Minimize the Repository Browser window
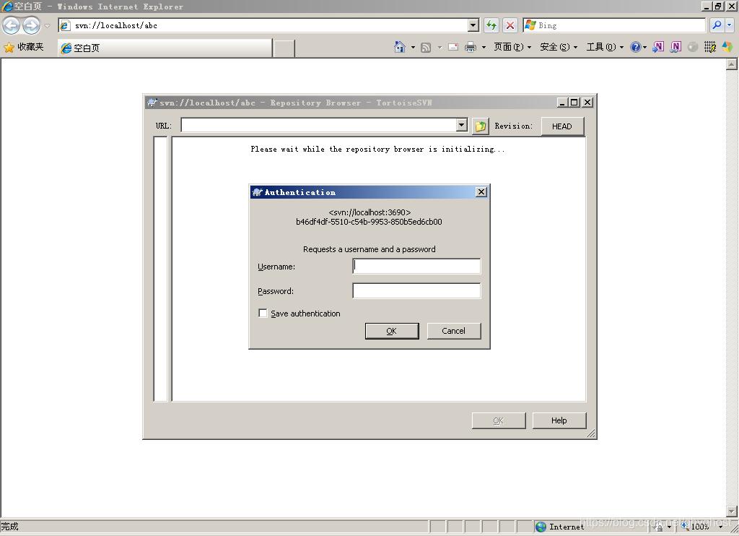Viewport: 739px width, 536px height. tap(563, 103)
